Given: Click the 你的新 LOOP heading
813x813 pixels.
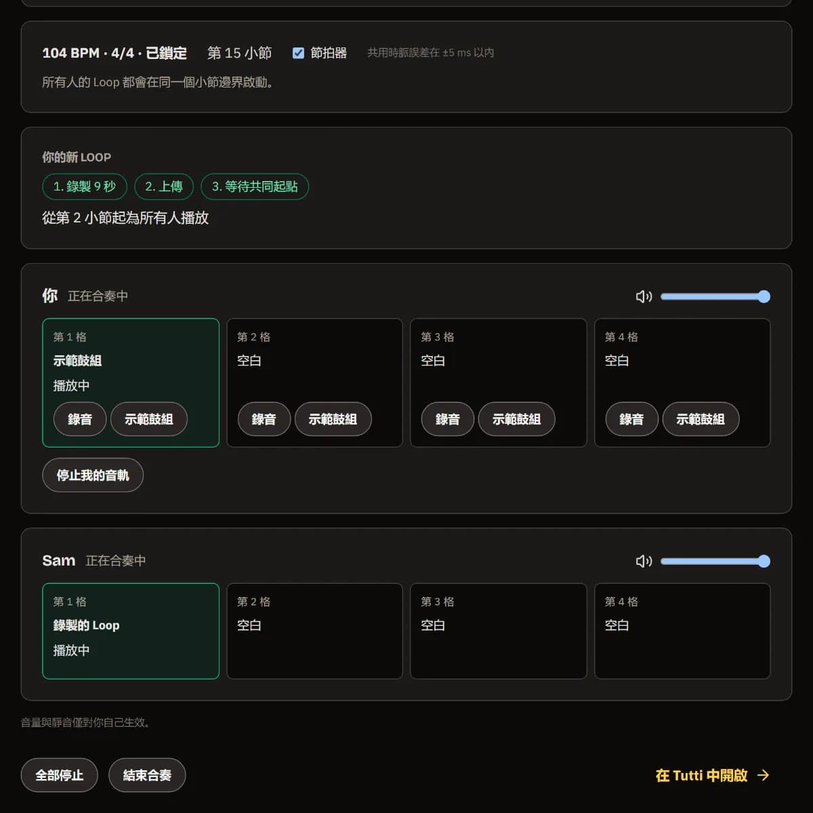Looking at the screenshot, I should [x=77, y=157].
